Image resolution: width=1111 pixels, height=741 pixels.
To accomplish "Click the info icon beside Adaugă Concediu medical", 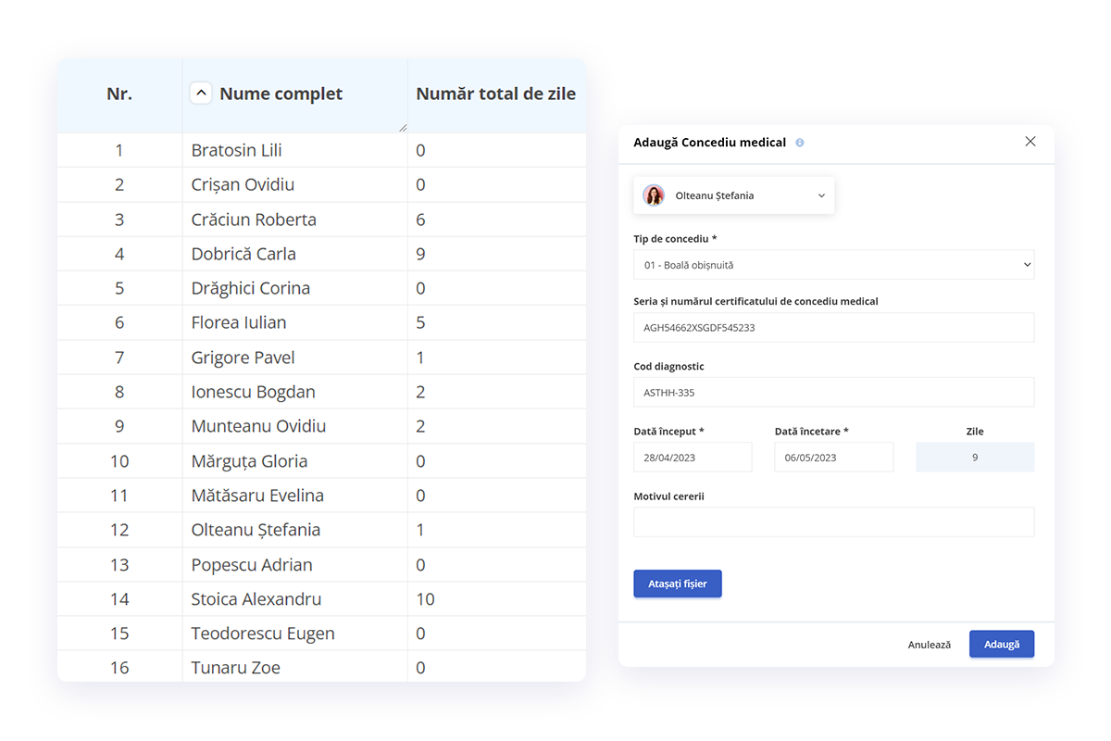I will pos(800,143).
